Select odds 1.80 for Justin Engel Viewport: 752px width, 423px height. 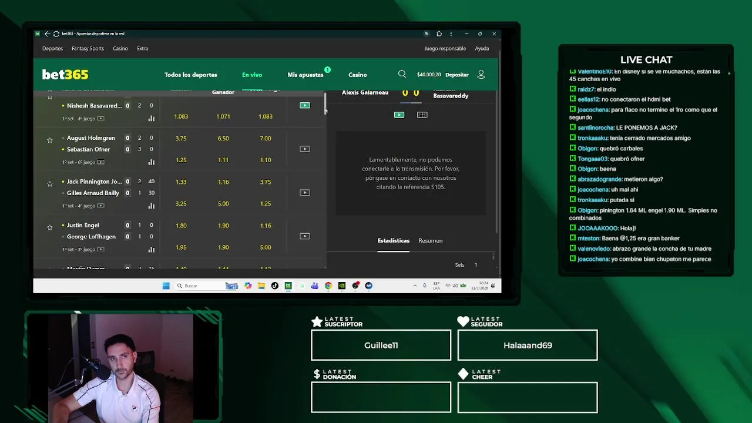181,225
